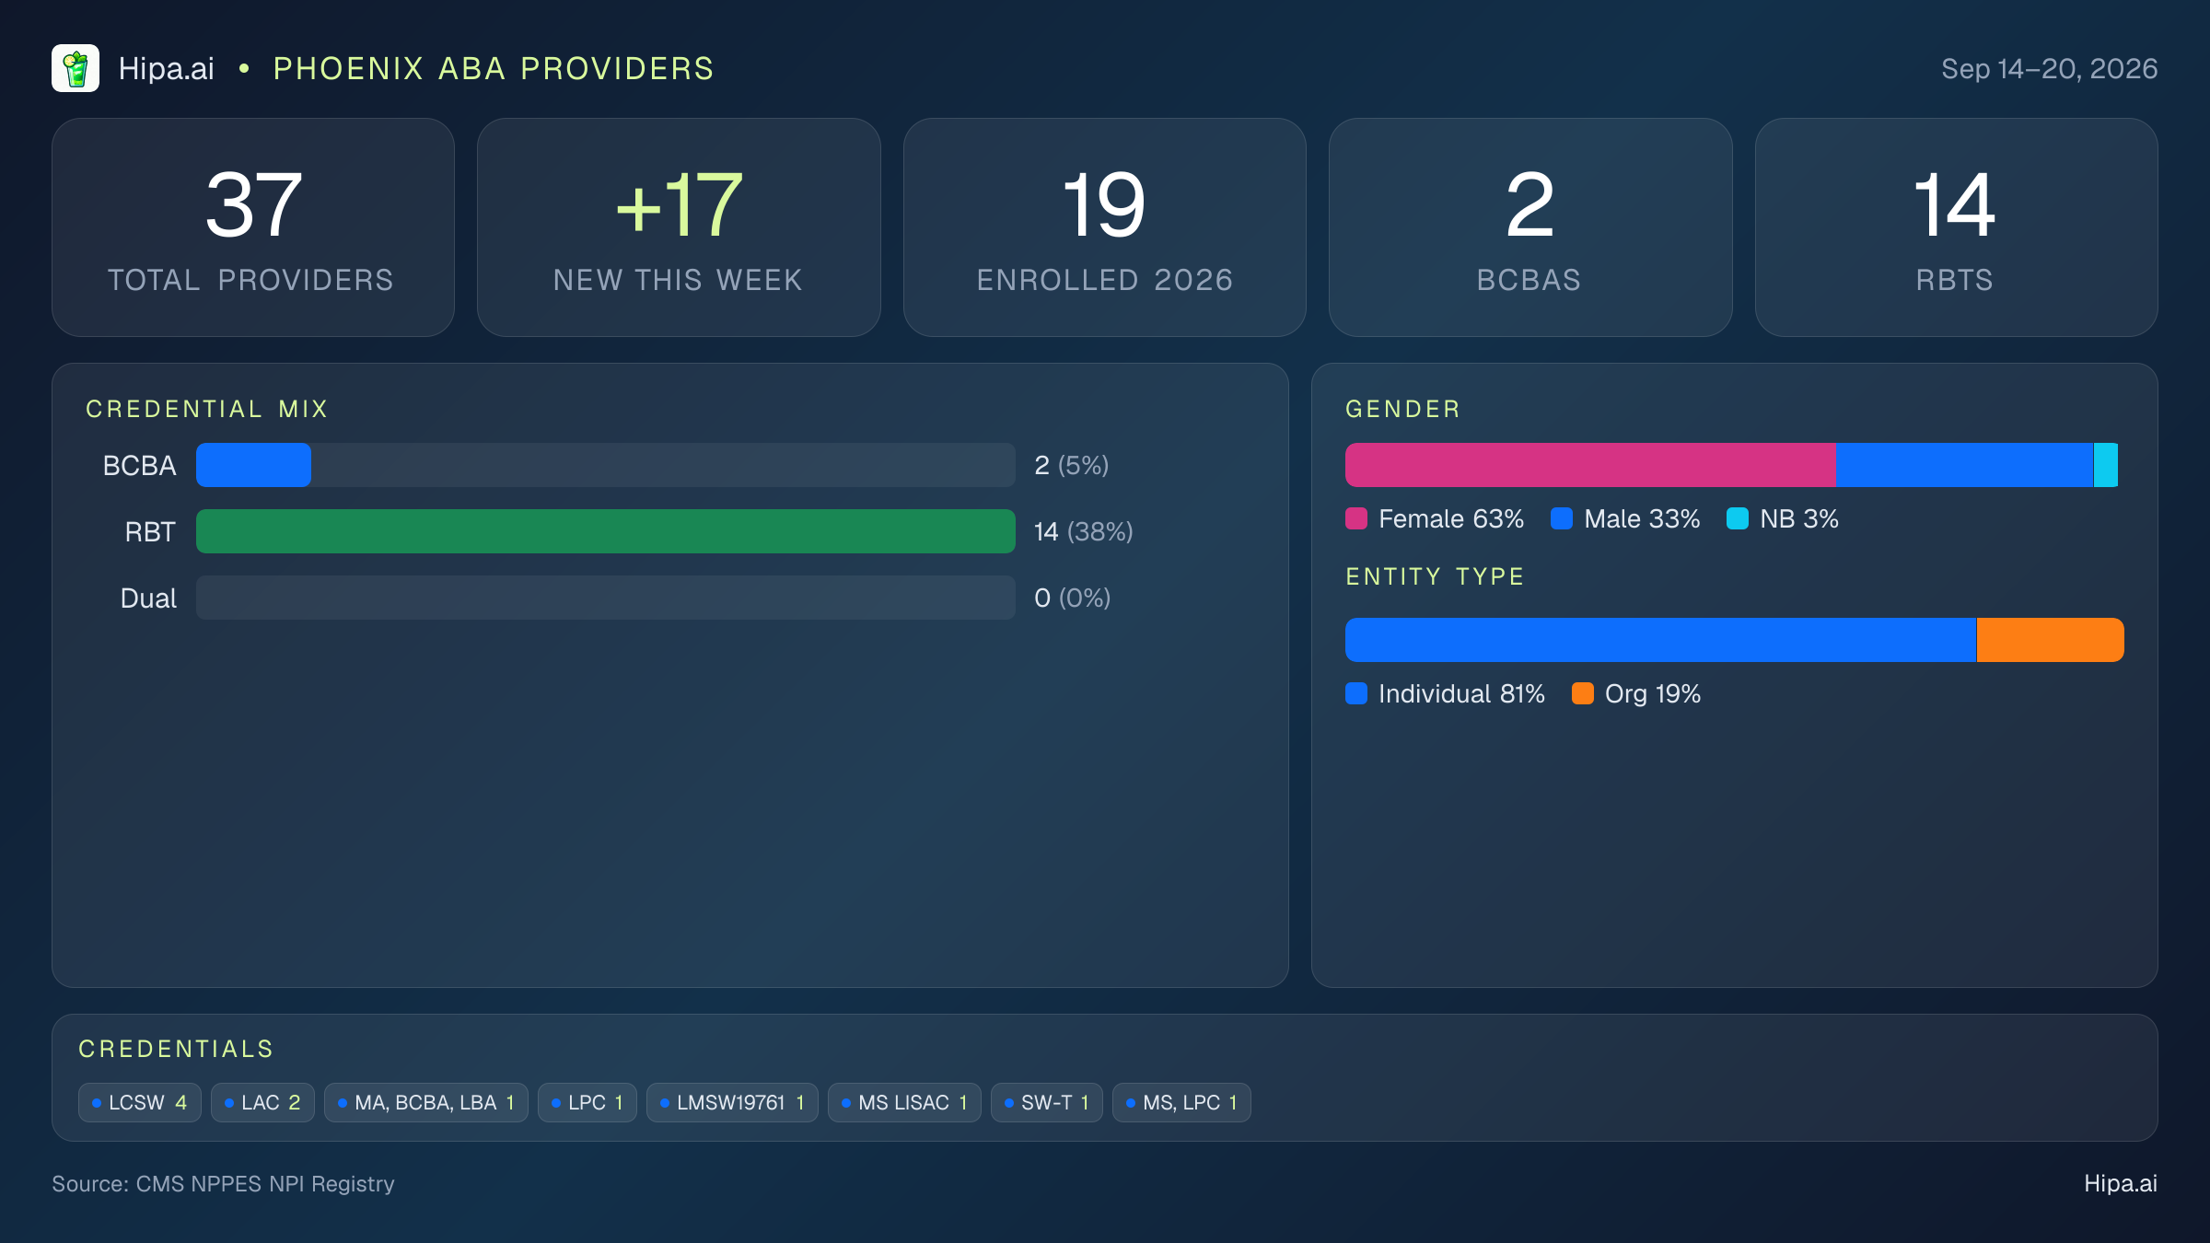
Task: Click the empty Dual bar track
Action: pyautogui.click(x=606, y=598)
